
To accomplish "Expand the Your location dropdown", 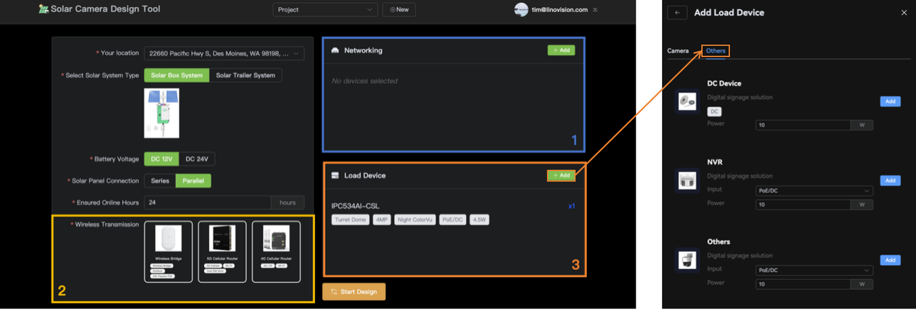I will [x=224, y=54].
